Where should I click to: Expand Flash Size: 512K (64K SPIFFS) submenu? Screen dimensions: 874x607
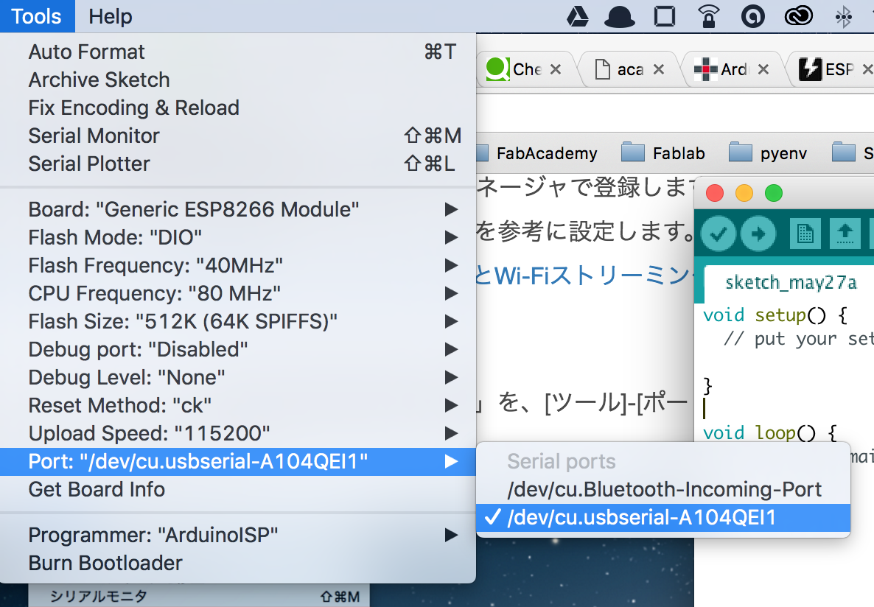pos(238,321)
